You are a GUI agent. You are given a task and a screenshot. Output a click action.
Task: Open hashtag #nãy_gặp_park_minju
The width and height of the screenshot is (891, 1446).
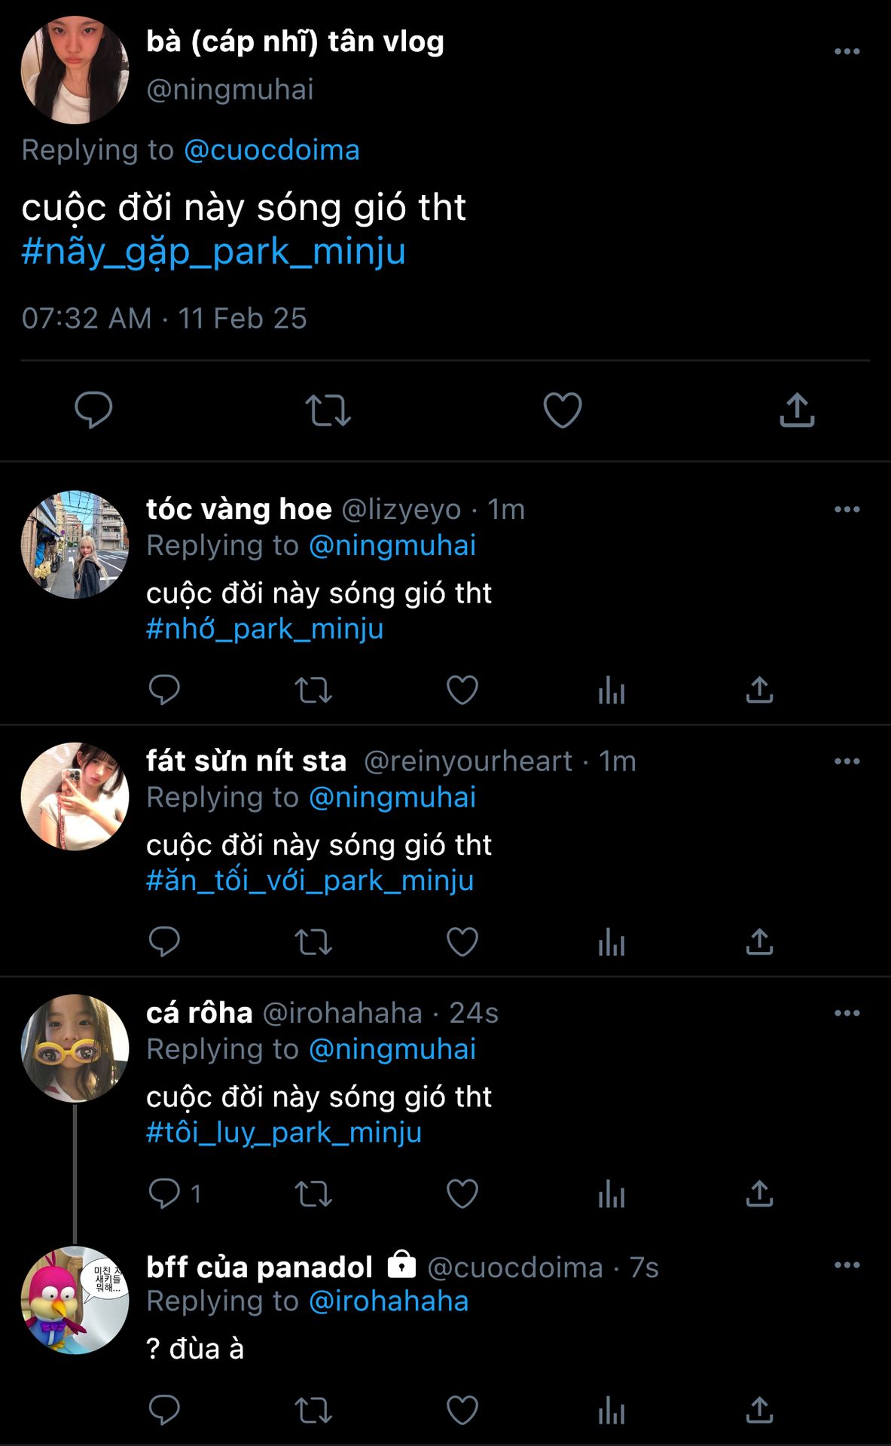(214, 252)
